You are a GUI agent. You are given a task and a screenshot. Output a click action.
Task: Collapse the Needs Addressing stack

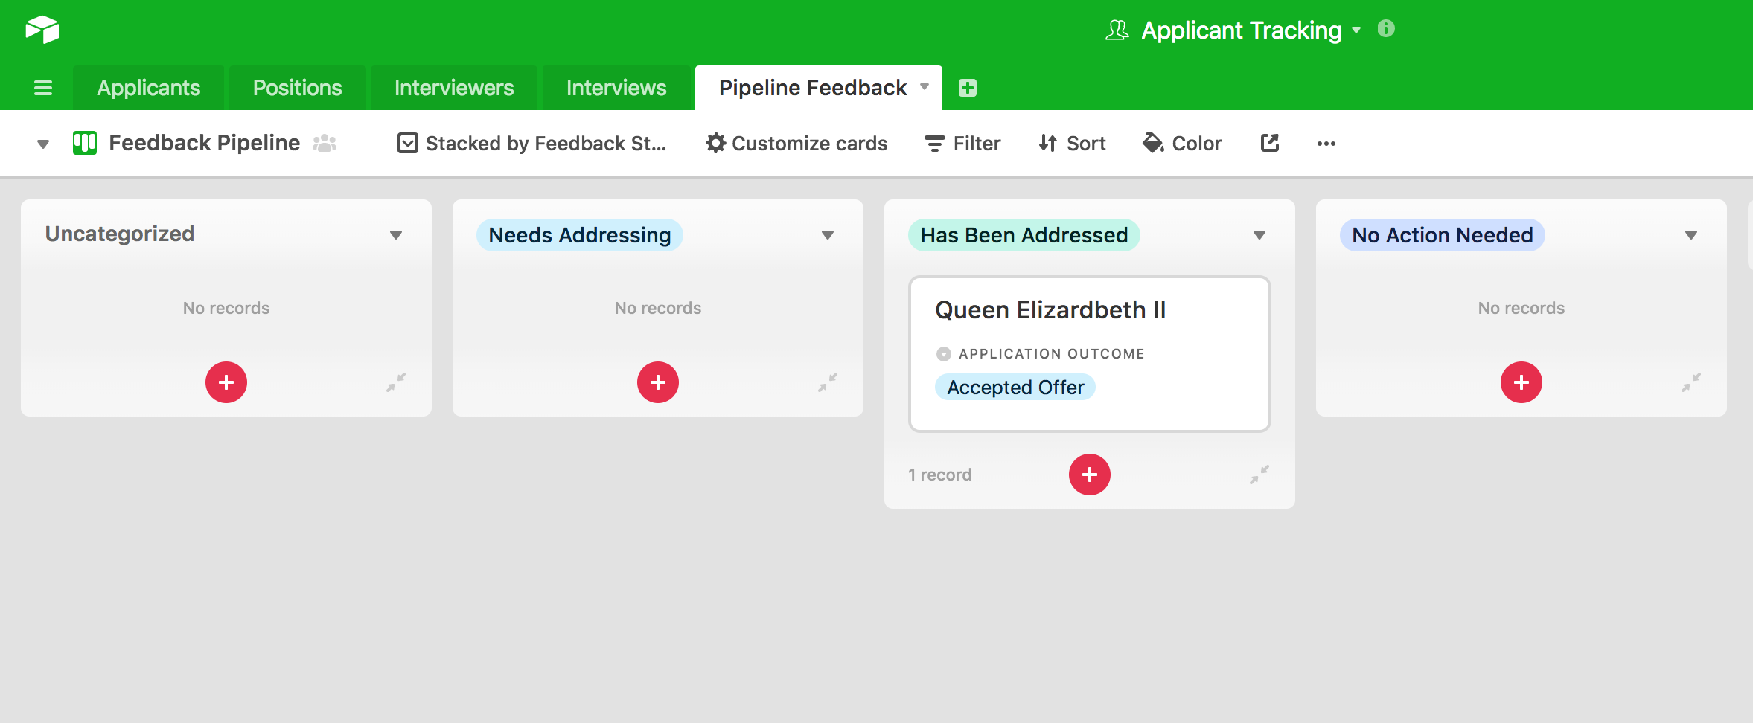coord(828,382)
